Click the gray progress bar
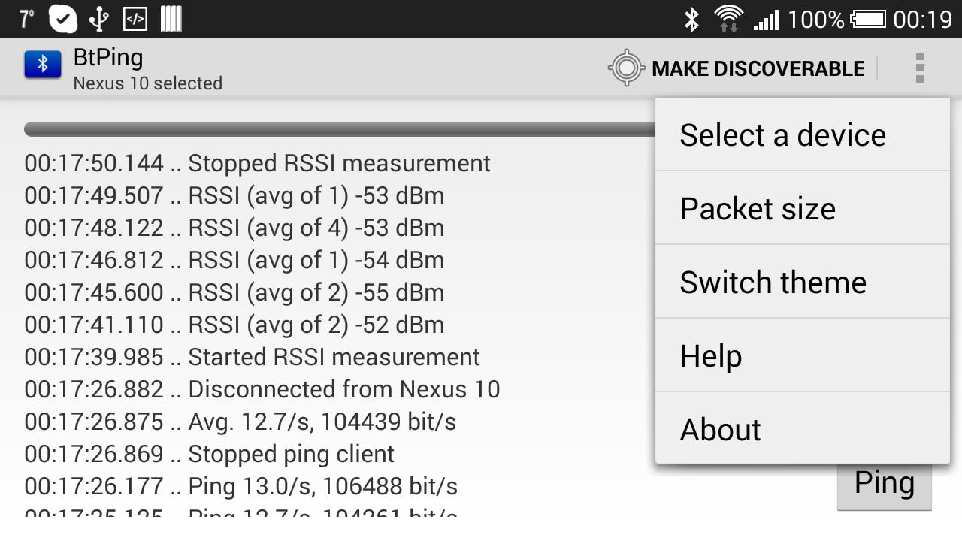This screenshot has height=541, width=962. tap(338, 129)
